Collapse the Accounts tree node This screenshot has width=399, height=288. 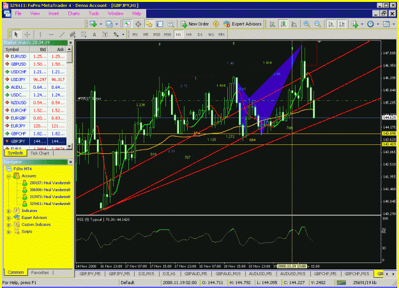(x=9, y=176)
